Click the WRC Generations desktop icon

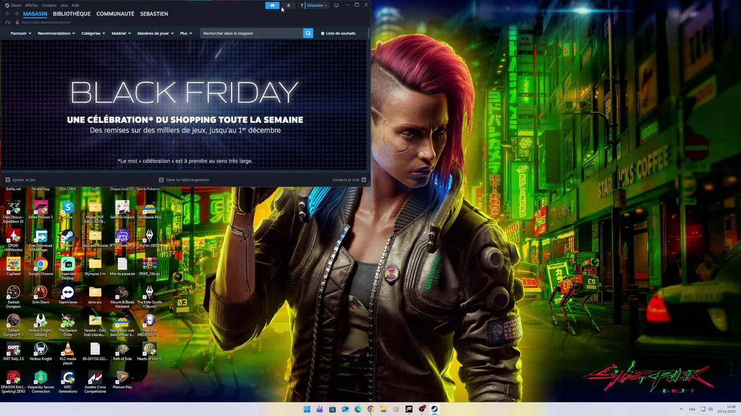tap(68, 381)
